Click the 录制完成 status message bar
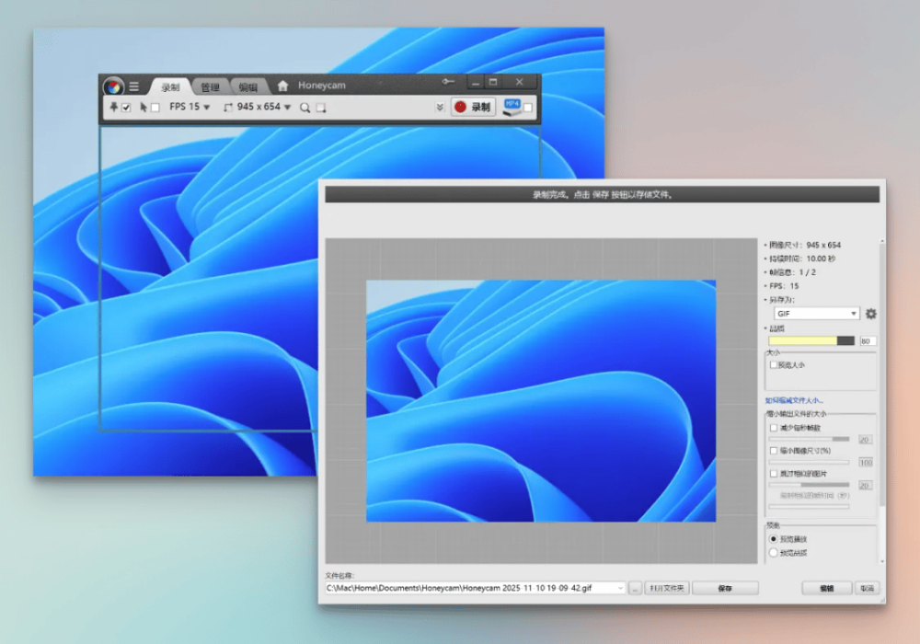This screenshot has width=920, height=644. pyautogui.click(x=602, y=194)
